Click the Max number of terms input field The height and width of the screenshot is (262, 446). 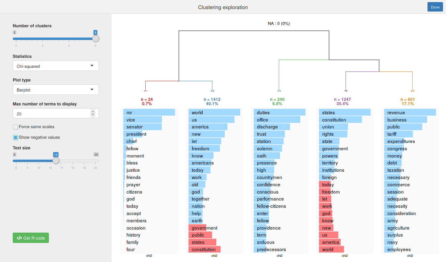[52, 114]
